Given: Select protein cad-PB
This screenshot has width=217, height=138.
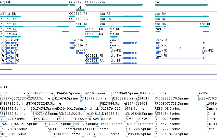Looking at the screenshot, I should 181,58.
